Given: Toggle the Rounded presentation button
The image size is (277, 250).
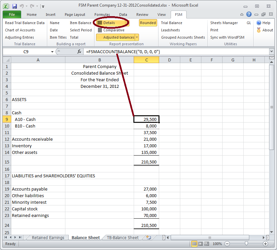Looking at the screenshot, I should (148, 23).
